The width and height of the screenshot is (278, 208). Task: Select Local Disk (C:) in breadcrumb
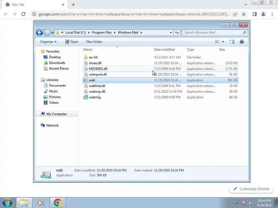coord(75,32)
